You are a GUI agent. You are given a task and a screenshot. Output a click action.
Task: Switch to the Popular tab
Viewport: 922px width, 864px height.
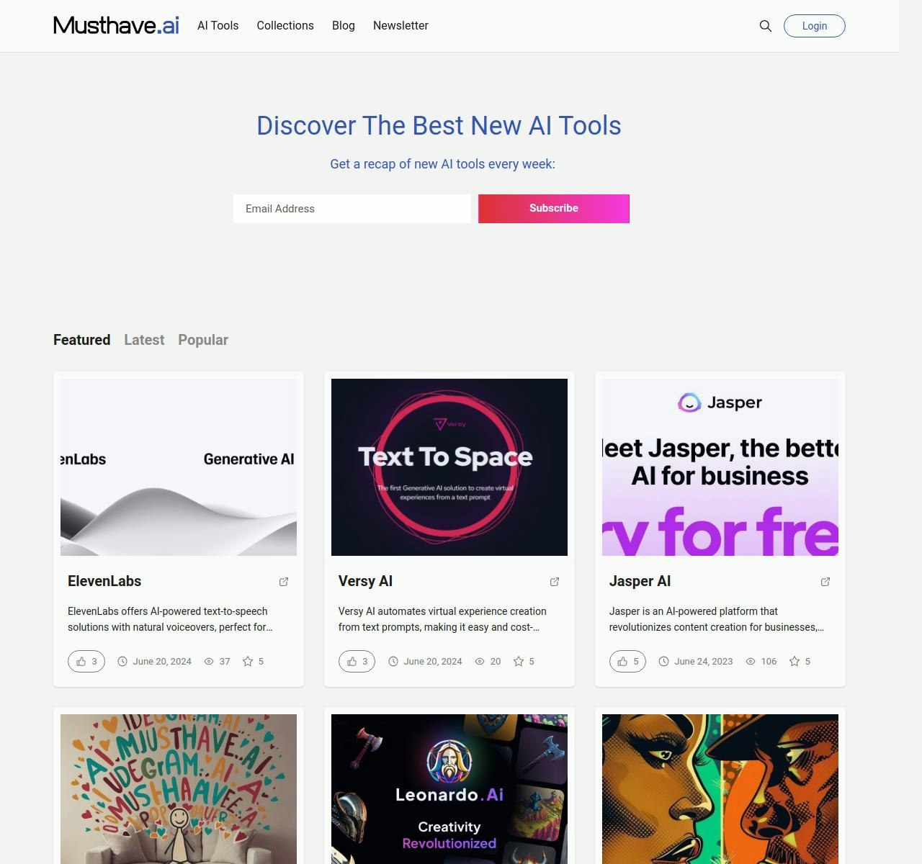(x=203, y=340)
